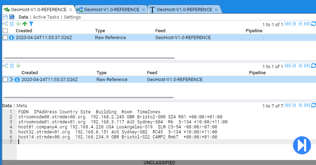Click the green upload arrow icon
The width and height of the screenshot is (316, 165).
(x=25, y=24)
